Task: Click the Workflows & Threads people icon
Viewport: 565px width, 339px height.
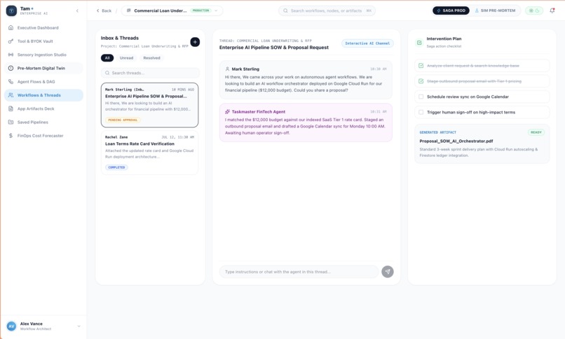Action: click(11, 95)
